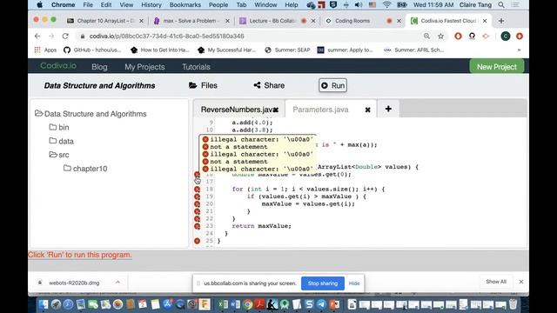Viewport: 557px width, 313px height.
Task: Open My Projects link
Action: pos(144,67)
